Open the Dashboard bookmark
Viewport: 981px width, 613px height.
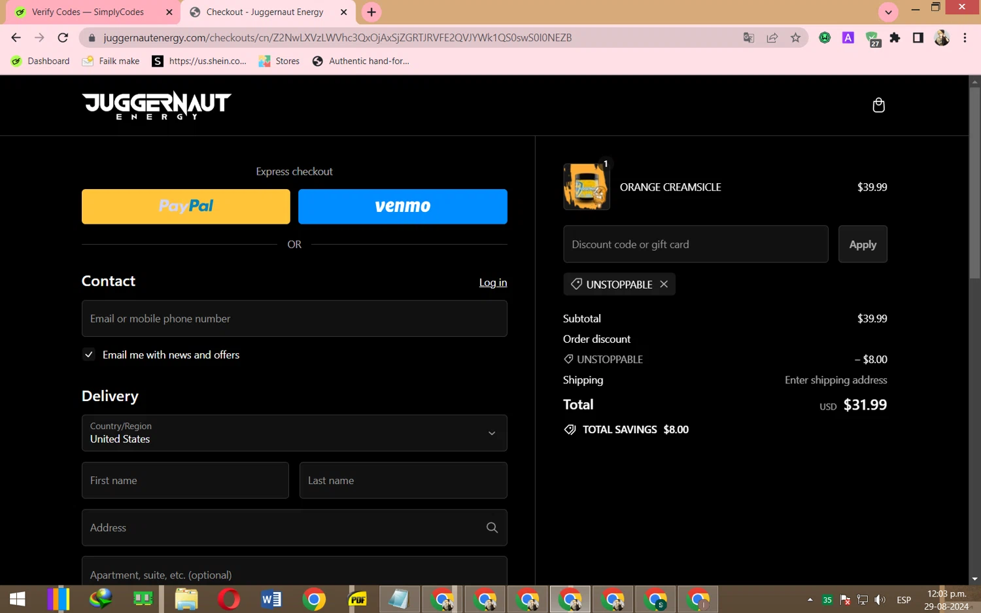tap(41, 61)
